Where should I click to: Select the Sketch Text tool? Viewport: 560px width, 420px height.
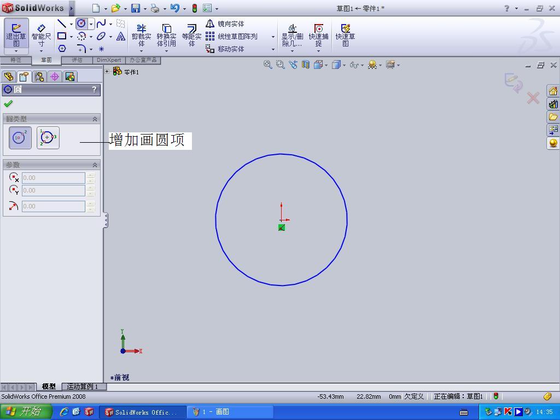121,36
